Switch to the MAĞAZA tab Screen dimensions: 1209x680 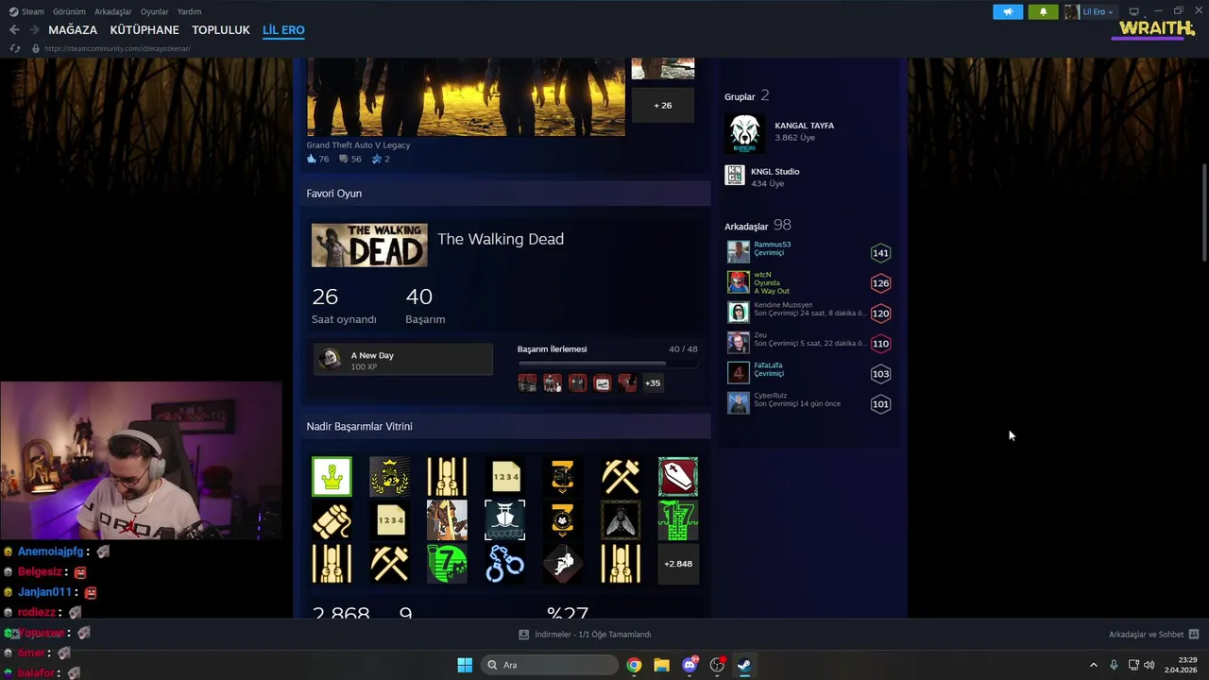click(x=73, y=30)
